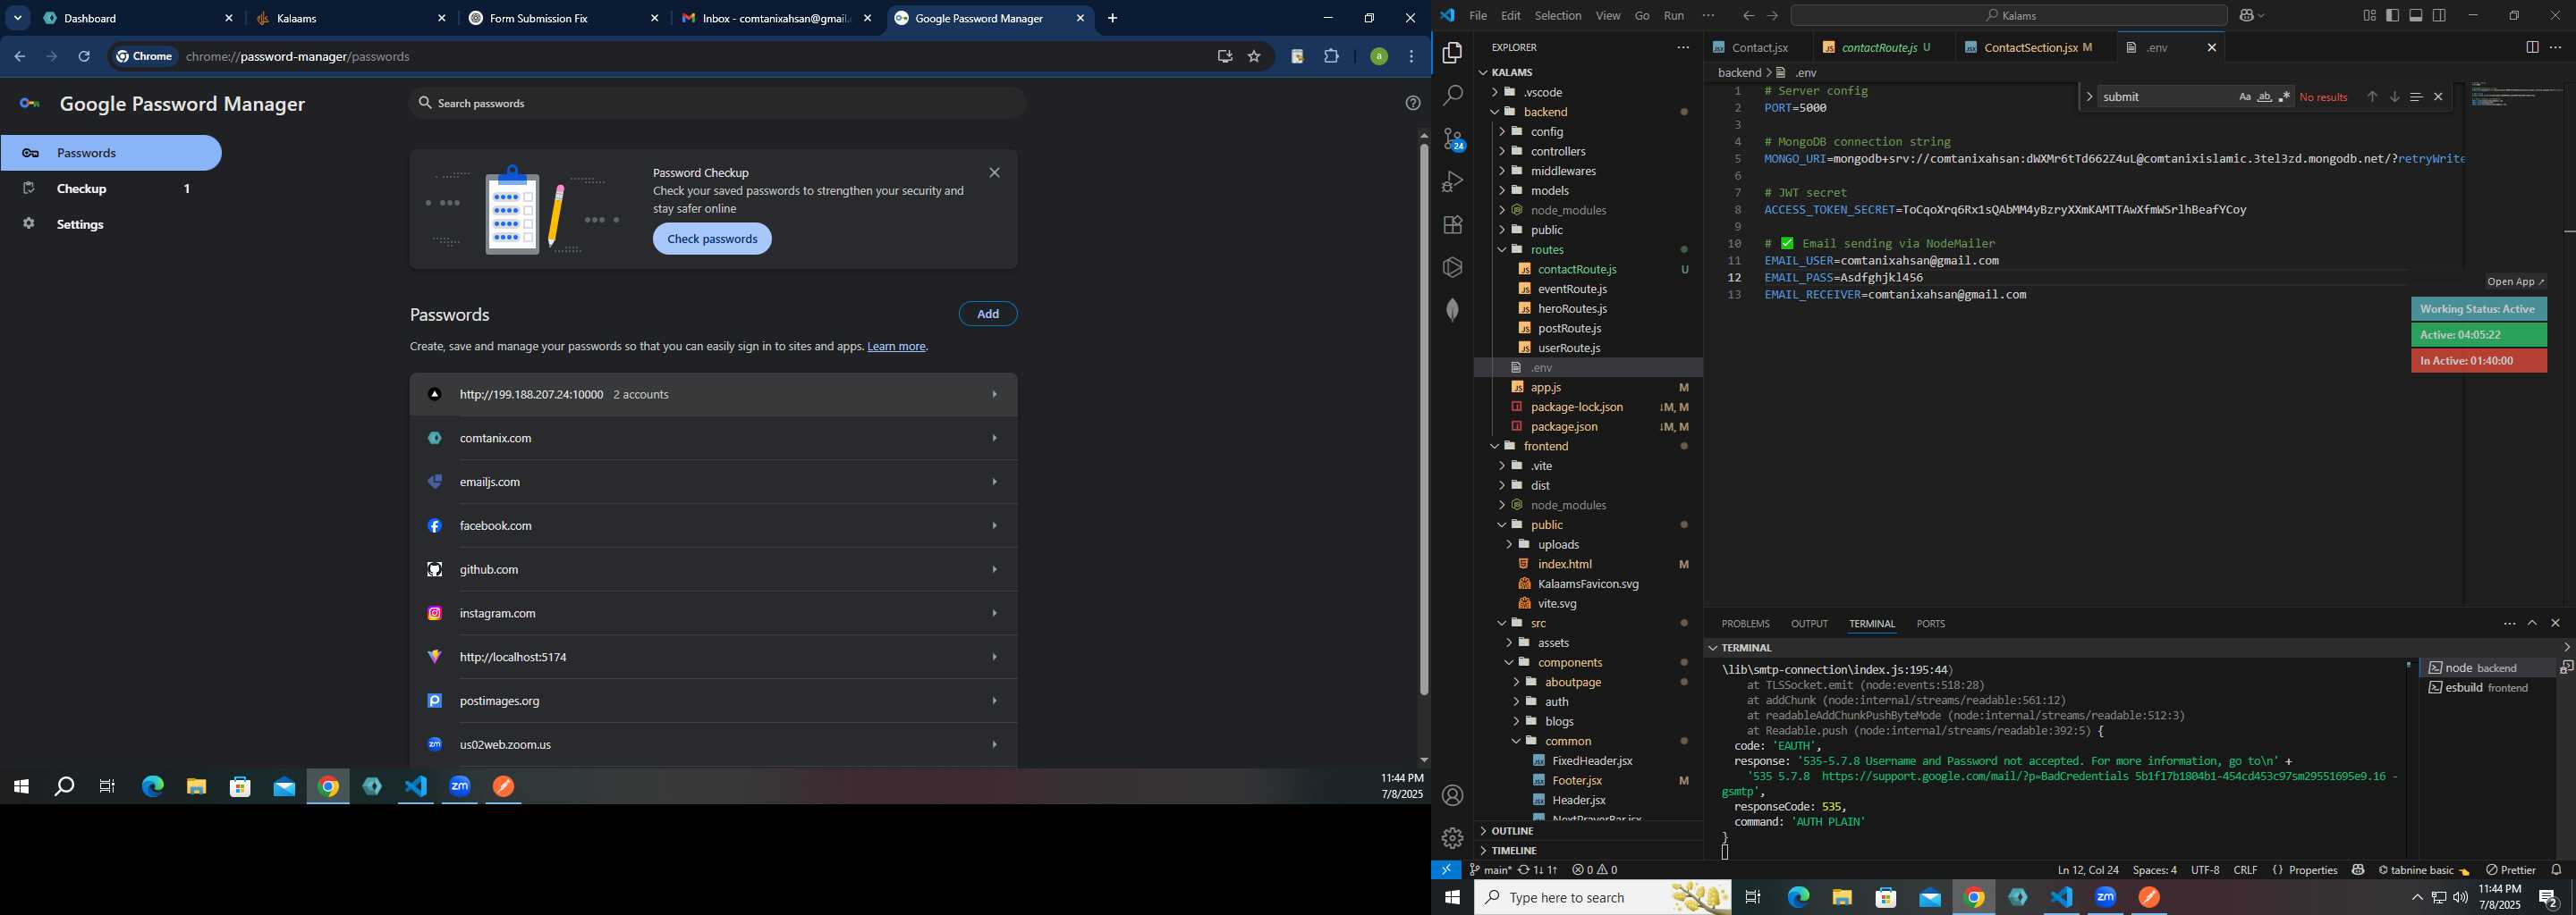The height and width of the screenshot is (915, 2576).
Task: Click Add password button
Action: coord(988,314)
